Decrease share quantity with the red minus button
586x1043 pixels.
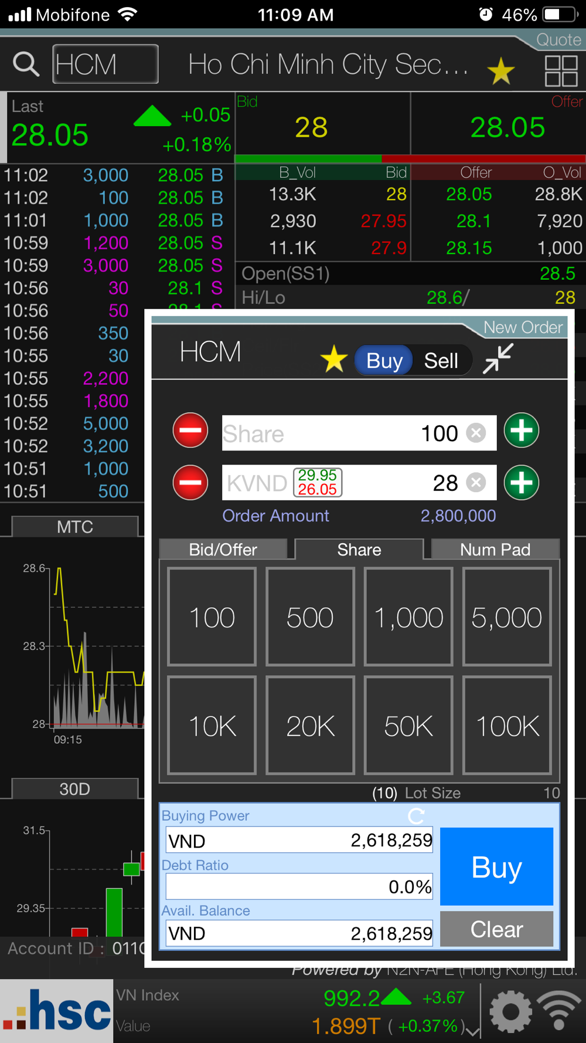(x=190, y=431)
